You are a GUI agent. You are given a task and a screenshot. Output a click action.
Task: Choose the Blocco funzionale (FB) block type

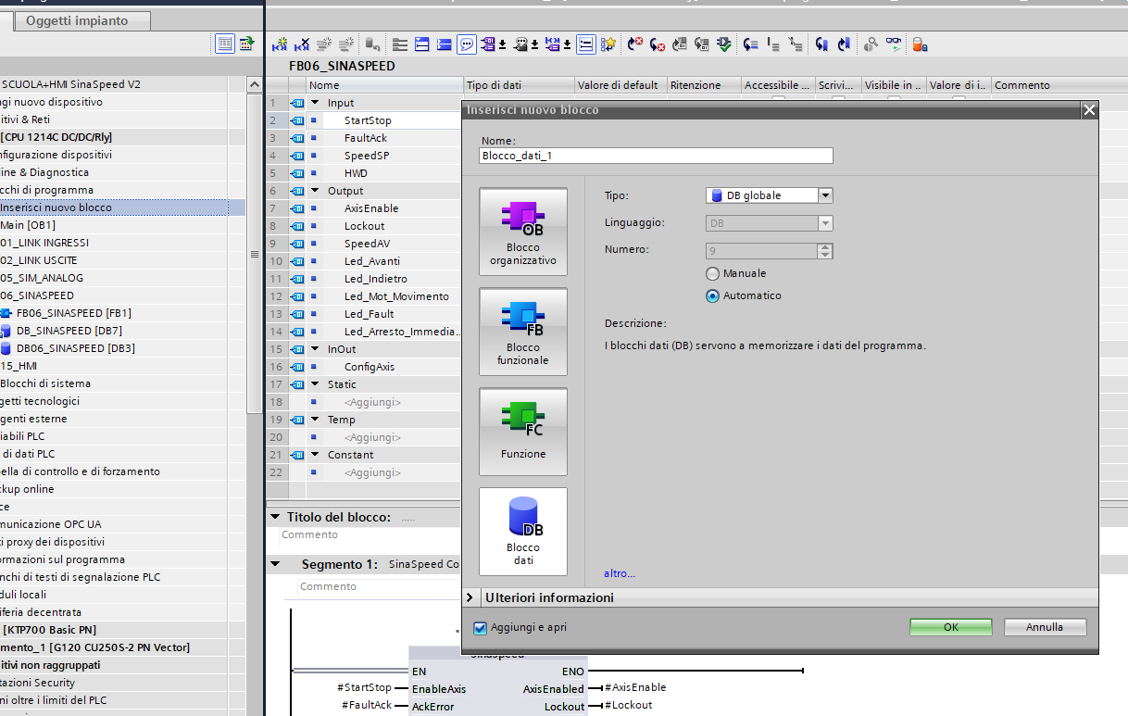(522, 331)
